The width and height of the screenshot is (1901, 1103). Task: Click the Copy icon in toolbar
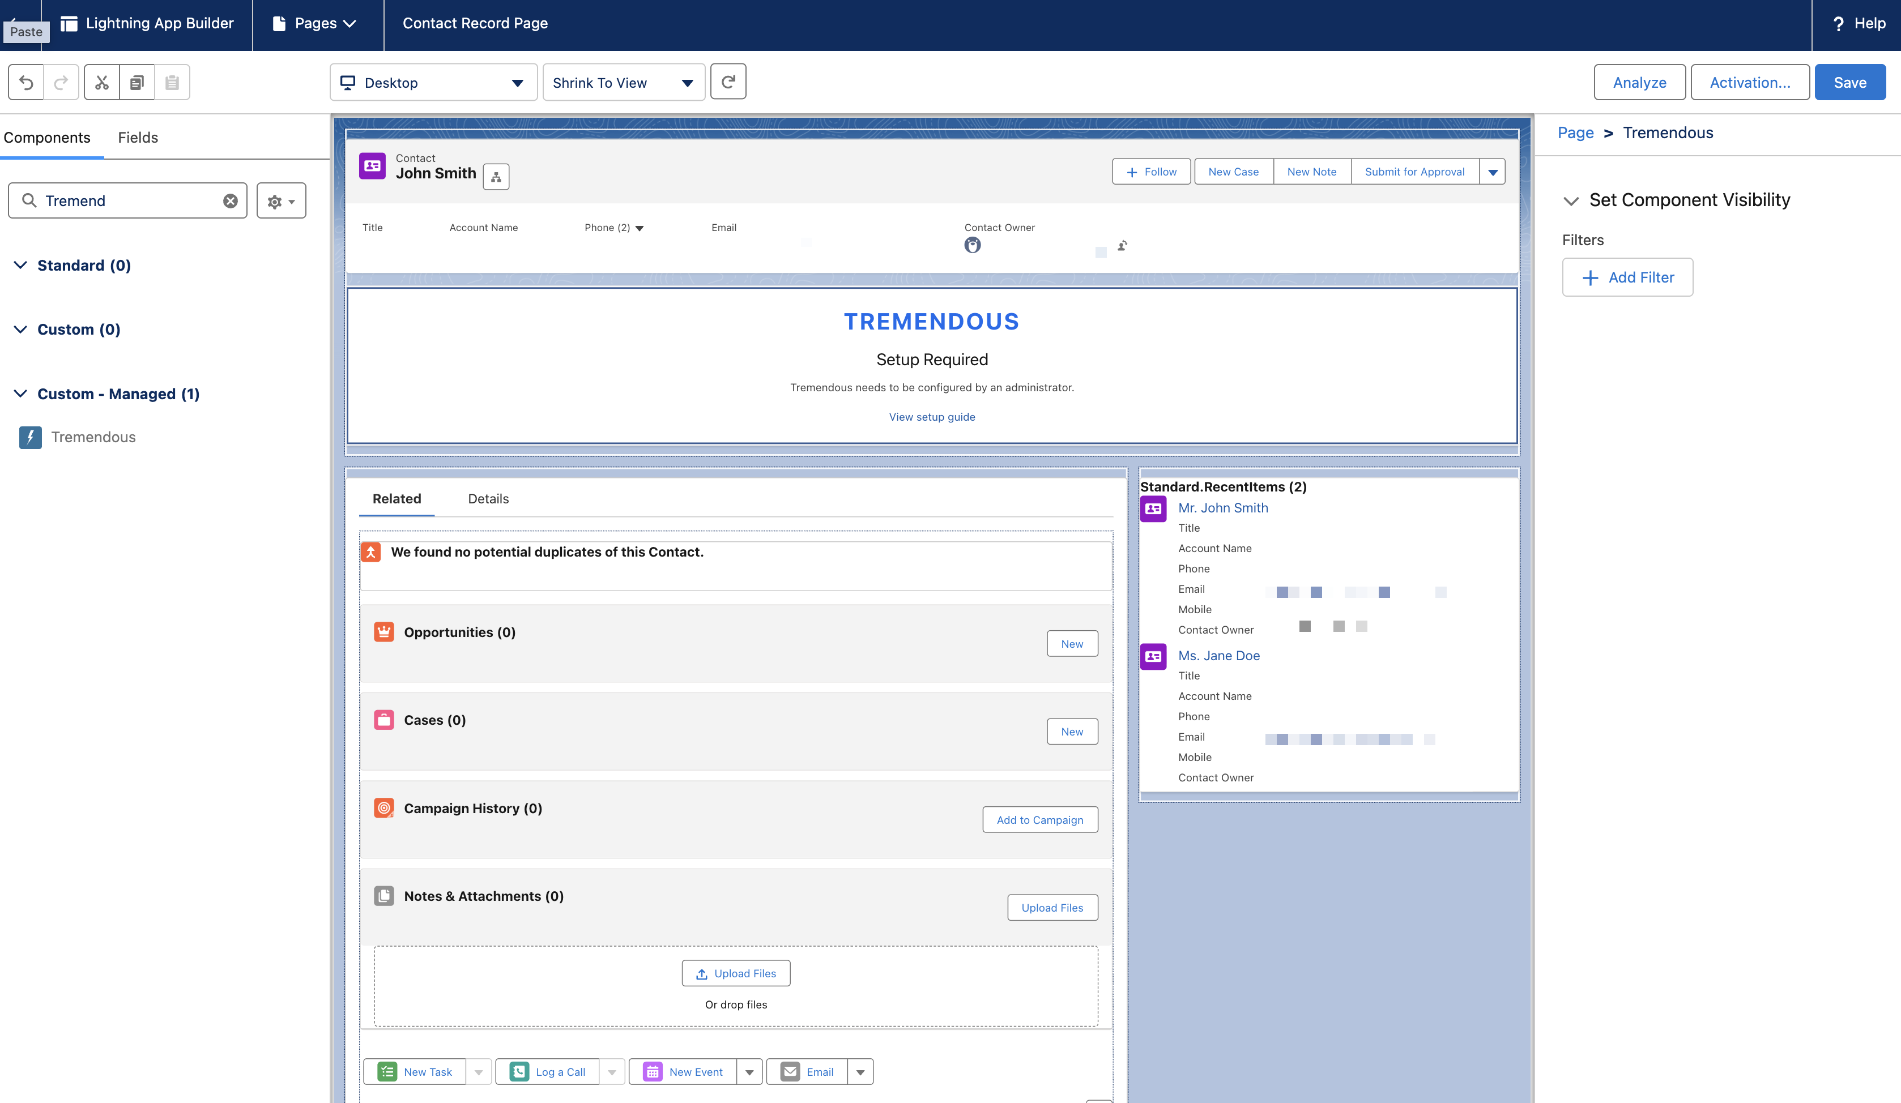pyautogui.click(x=137, y=82)
